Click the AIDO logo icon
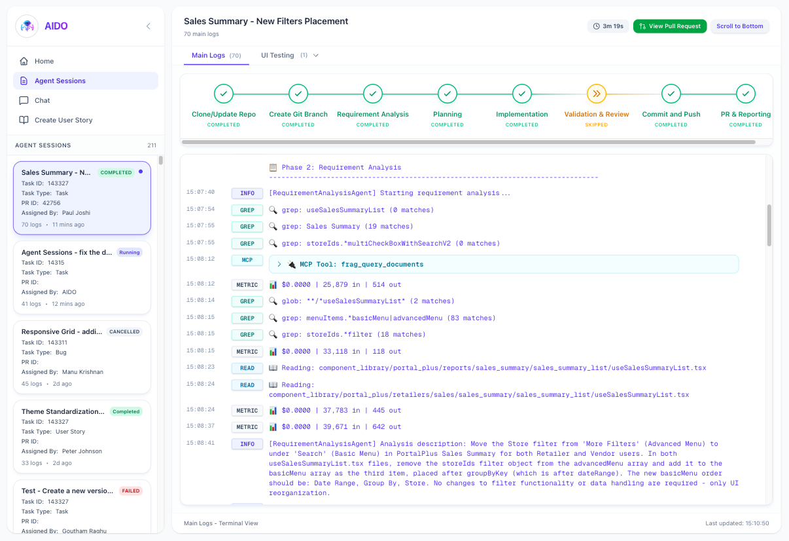 pyautogui.click(x=27, y=26)
